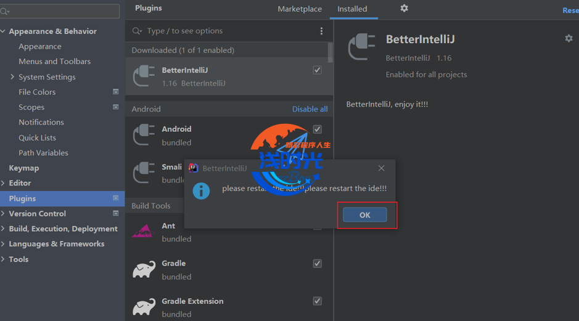Select the Installed tab
The height and width of the screenshot is (321, 579).
(352, 9)
